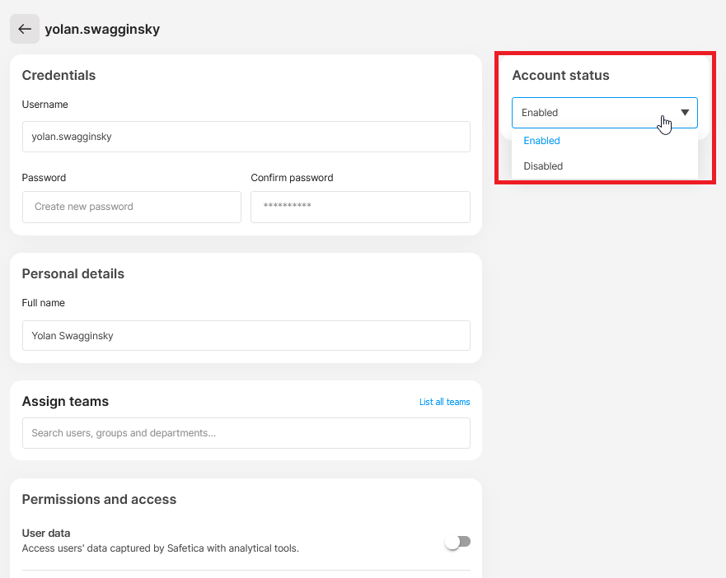
Task: Click the Account status dropdown arrow
Action: click(x=685, y=113)
